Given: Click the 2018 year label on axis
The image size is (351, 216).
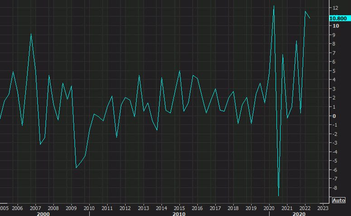Looking at the screenshot, I should [x=233, y=208].
